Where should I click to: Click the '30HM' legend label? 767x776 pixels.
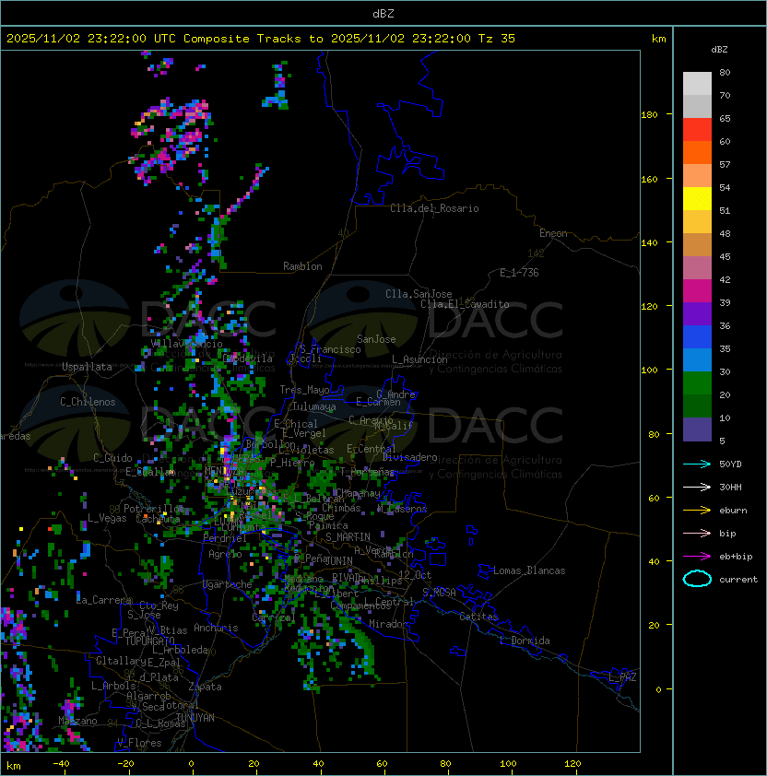pyautogui.click(x=730, y=488)
